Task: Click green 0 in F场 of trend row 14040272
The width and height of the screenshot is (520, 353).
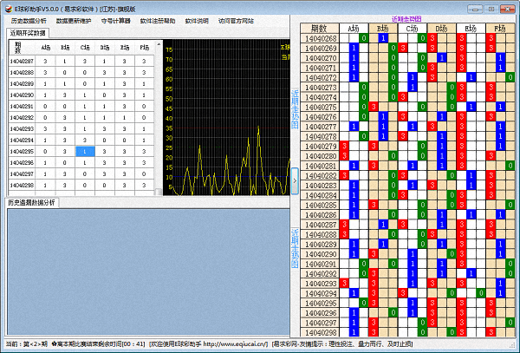Action: coord(510,77)
